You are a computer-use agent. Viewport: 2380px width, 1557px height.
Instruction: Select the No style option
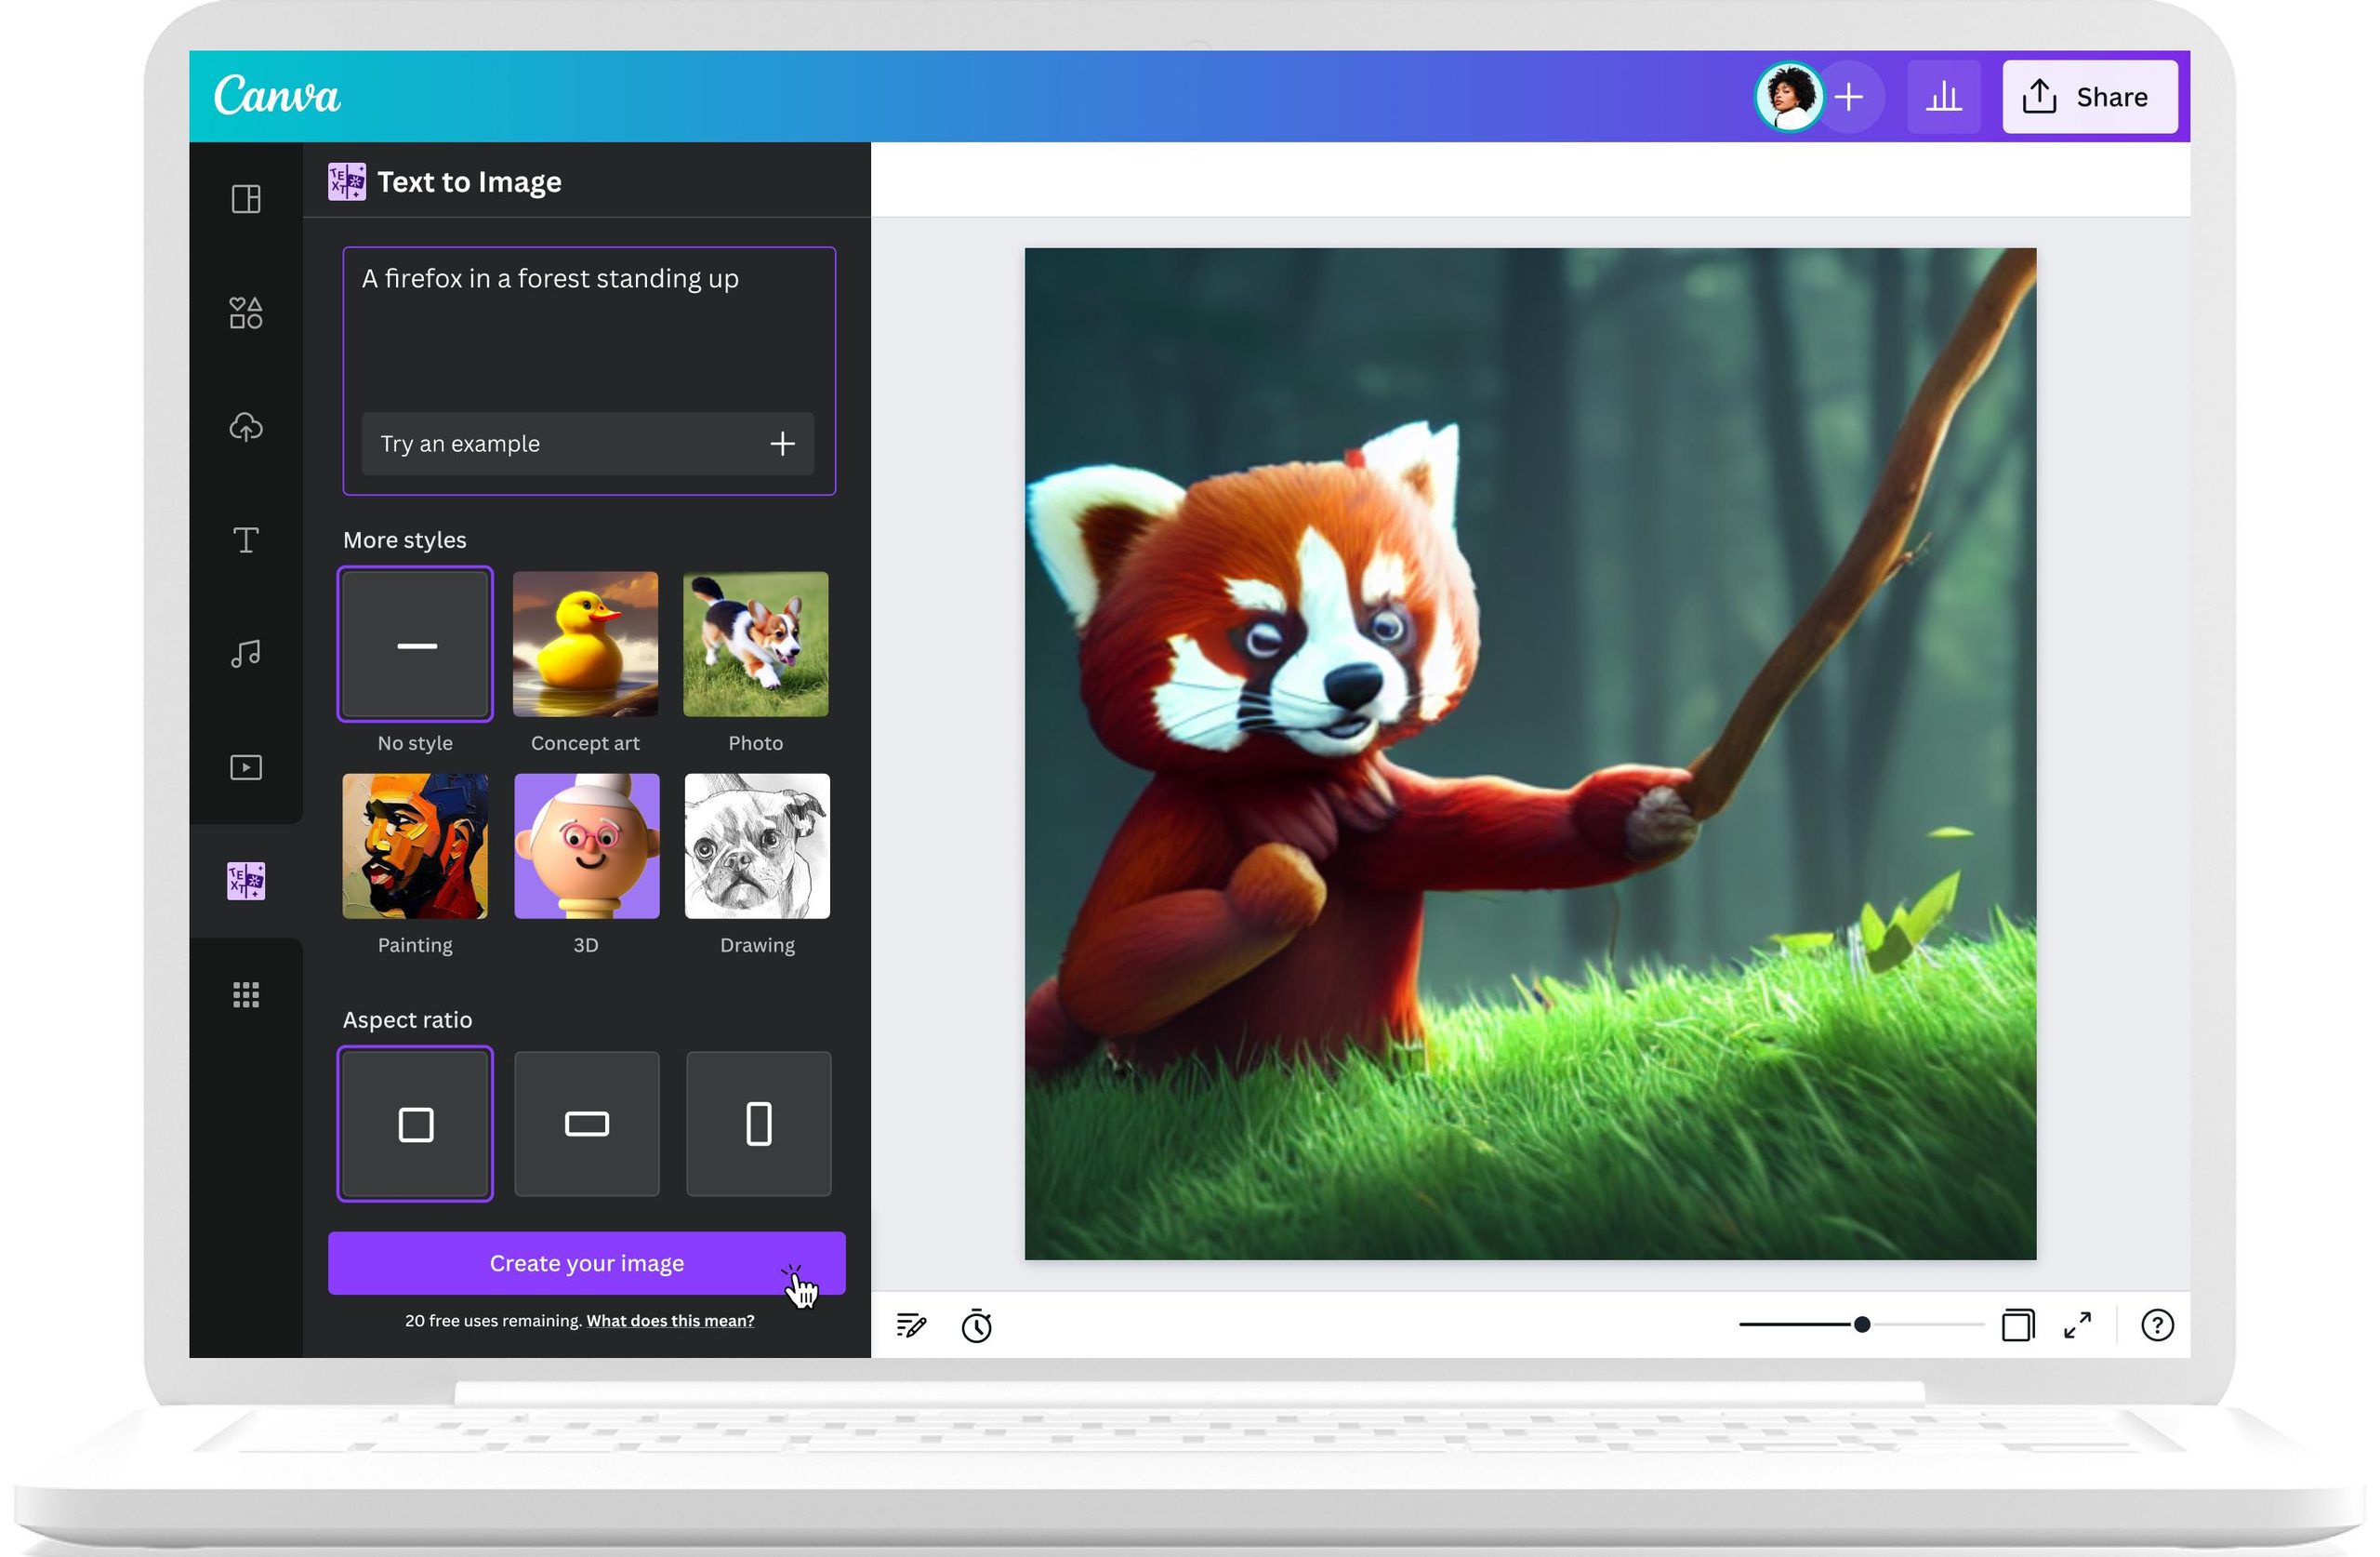[x=415, y=645]
